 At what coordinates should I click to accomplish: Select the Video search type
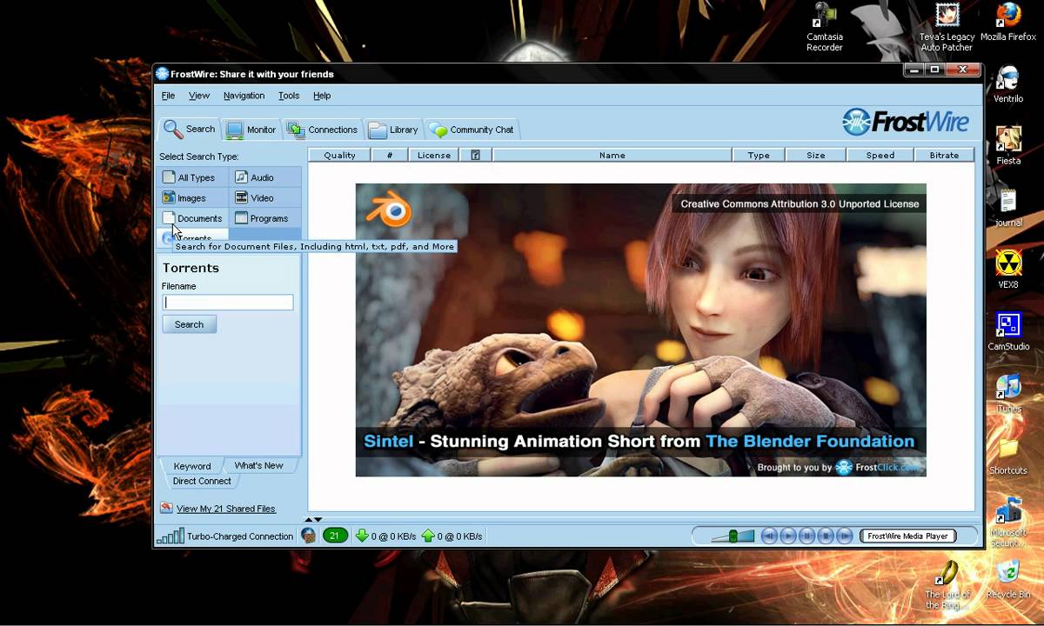265,197
